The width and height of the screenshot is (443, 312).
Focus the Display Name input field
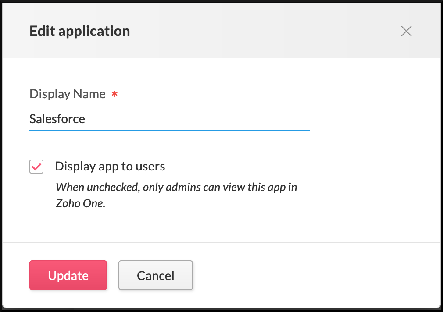click(x=169, y=119)
